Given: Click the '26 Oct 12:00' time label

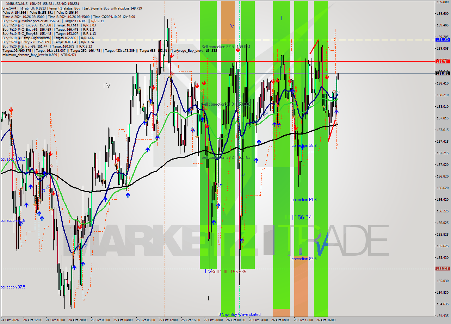Looking at the screenshot, I should pos(303,320).
